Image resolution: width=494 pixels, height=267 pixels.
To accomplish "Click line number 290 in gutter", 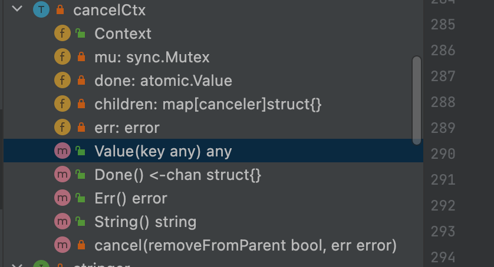I will [x=443, y=153].
